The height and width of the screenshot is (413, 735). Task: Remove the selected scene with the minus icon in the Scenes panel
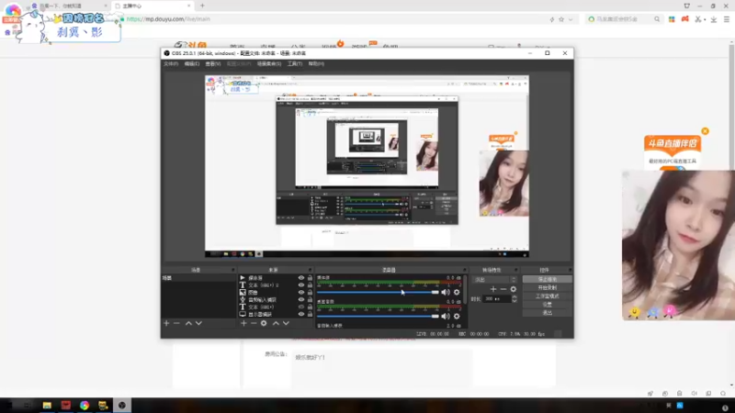(176, 323)
